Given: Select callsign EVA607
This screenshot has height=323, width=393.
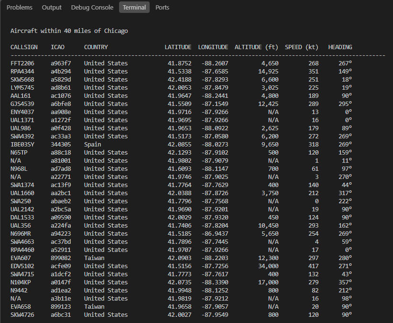Looking at the screenshot, I should click(x=21, y=258).
